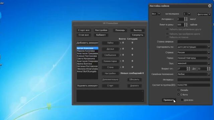
Task: Click the Помощь button
Action: [x=120, y=30]
